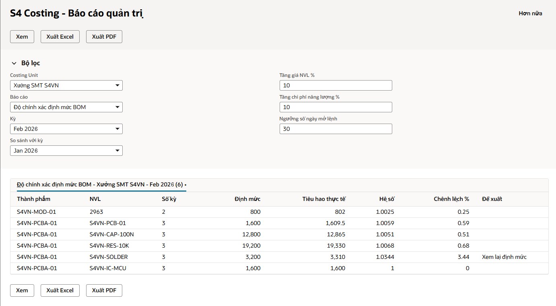This screenshot has width=556, height=306.
Task: Click the Đề xuất column header
Action: [492, 199]
